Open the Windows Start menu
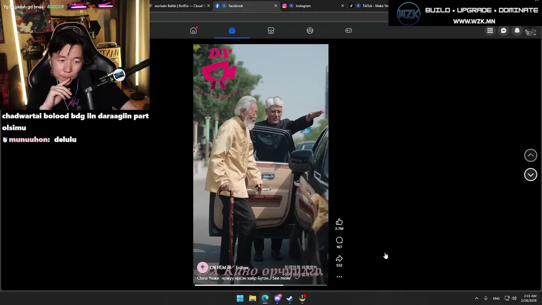Screen dimensions: 542x305 [240, 298]
